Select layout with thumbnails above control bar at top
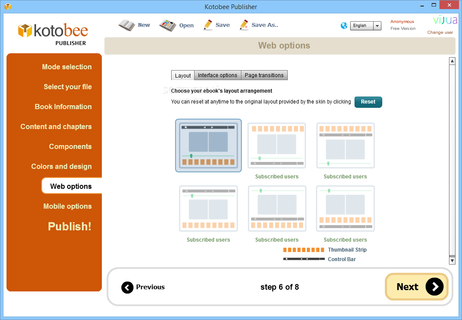The width and height of the screenshot is (462, 320). [x=345, y=145]
